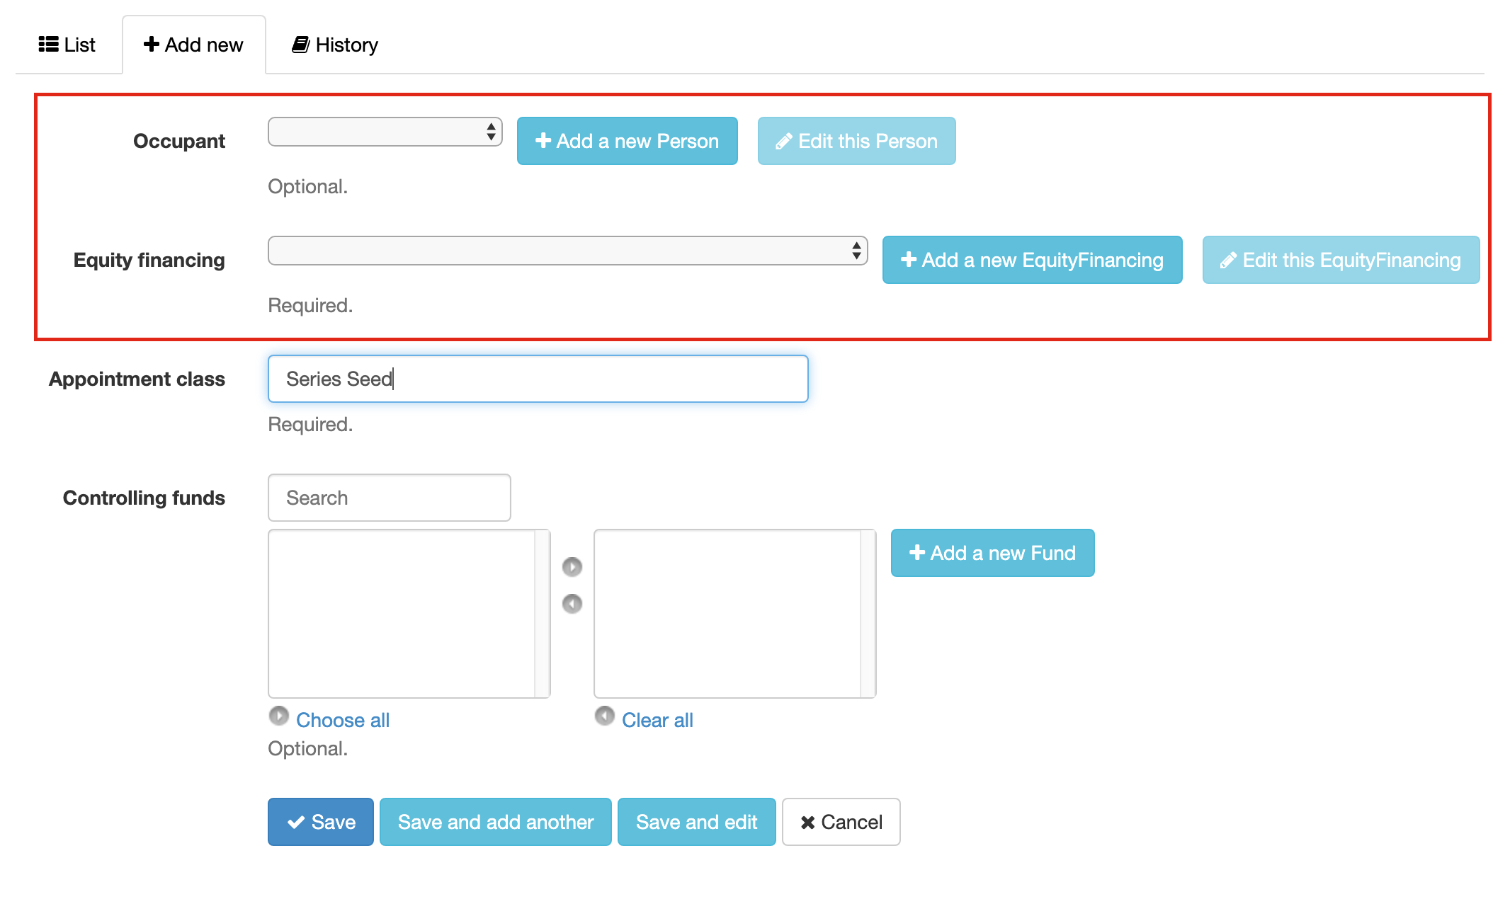Click the History book icon

point(300,45)
